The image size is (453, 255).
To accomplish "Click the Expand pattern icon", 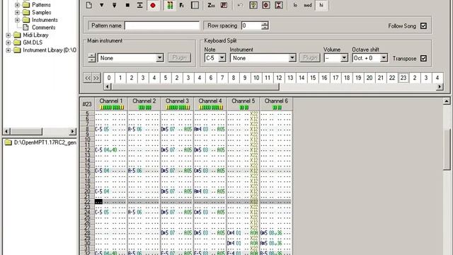I will pos(266,5).
